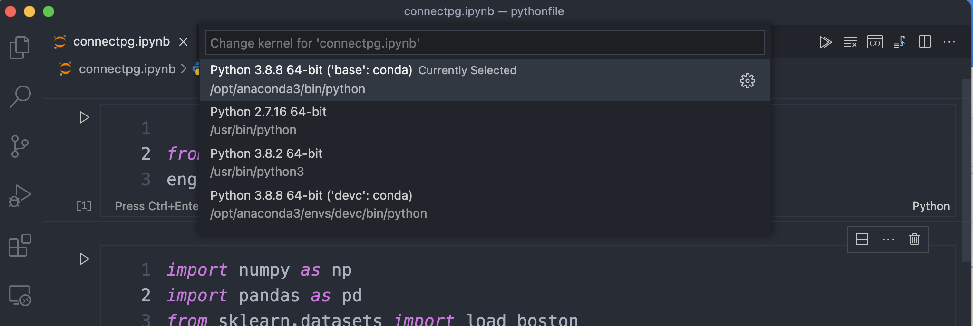This screenshot has height=326, width=973.
Task: Open the Extensions view
Action: coord(19,245)
